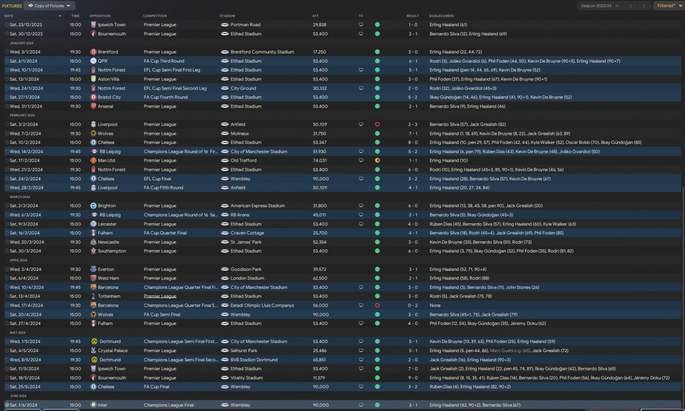Tick the selection circle for Sat, 2/3/2024
685x411 pixels.
click(7, 205)
